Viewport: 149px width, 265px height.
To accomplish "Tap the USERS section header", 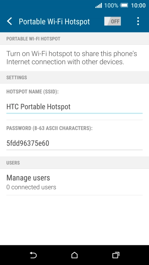I will (13, 163).
